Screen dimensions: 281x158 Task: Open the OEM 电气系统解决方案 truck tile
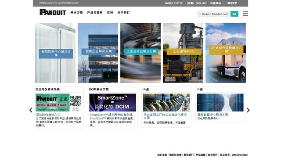(226, 53)
